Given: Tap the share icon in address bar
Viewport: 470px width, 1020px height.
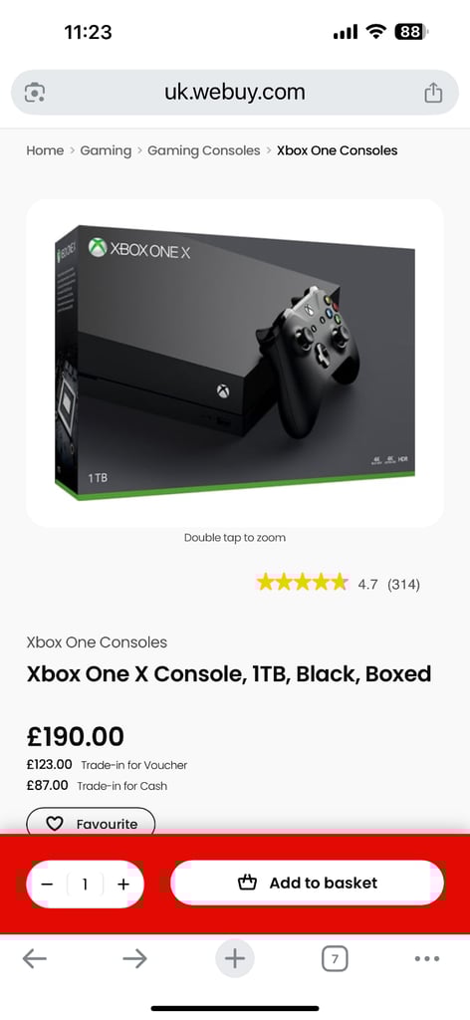Looking at the screenshot, I should (433, 93).
